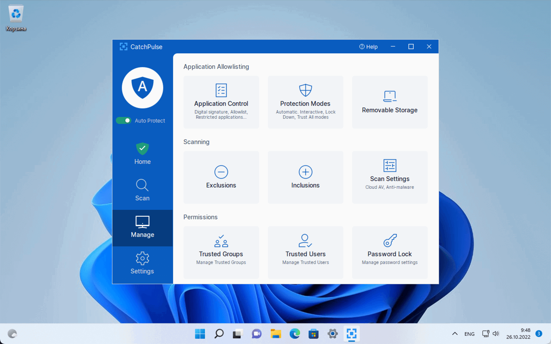
Task: Open Trusted Users via its user icon
Action: (x=305, y=241)
